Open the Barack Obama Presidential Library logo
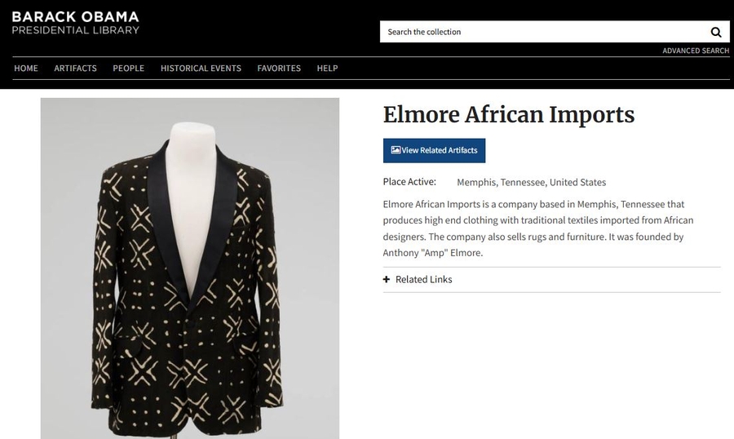Screen dimensions: 734x439 coord(75,23)
